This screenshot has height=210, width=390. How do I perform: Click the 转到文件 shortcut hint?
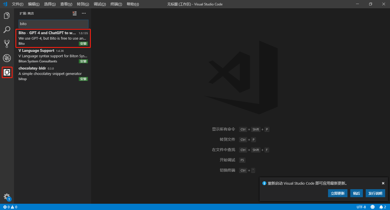pyautogui.click(x=228, y=139)
